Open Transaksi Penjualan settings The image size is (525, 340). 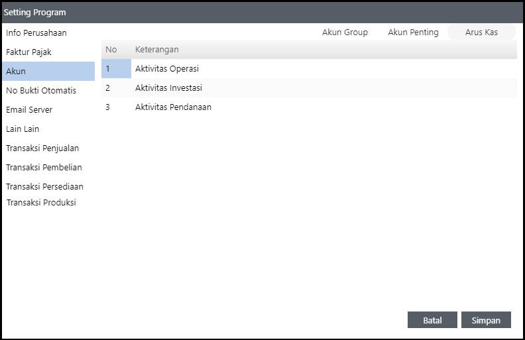click(42, 148)
